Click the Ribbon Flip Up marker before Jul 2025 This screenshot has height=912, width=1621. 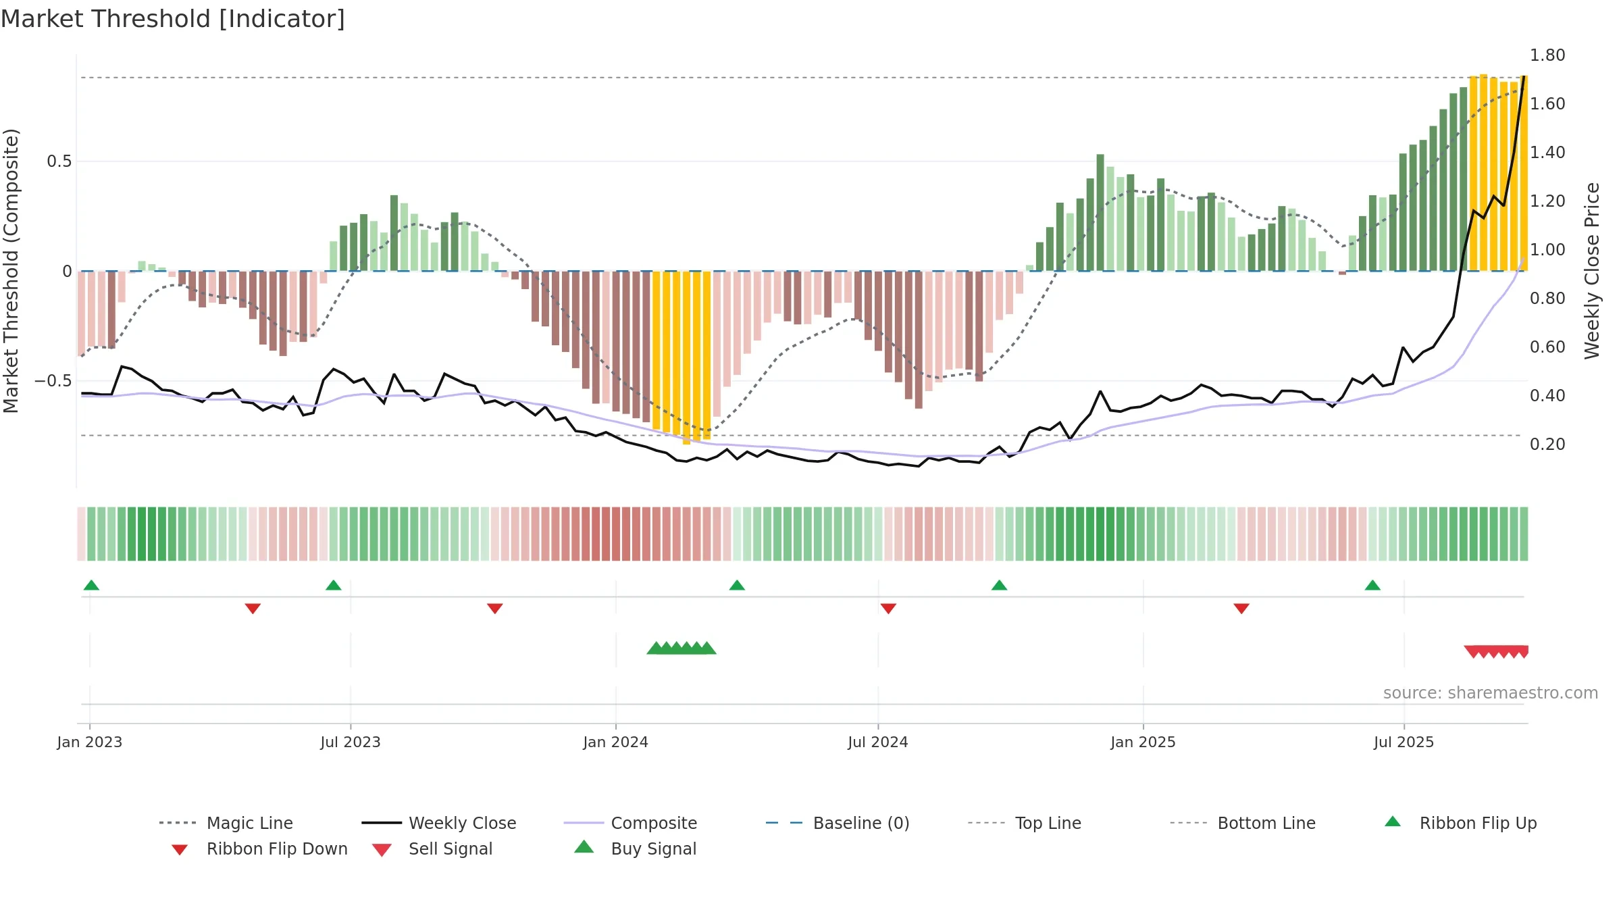tap(1372, 585)
